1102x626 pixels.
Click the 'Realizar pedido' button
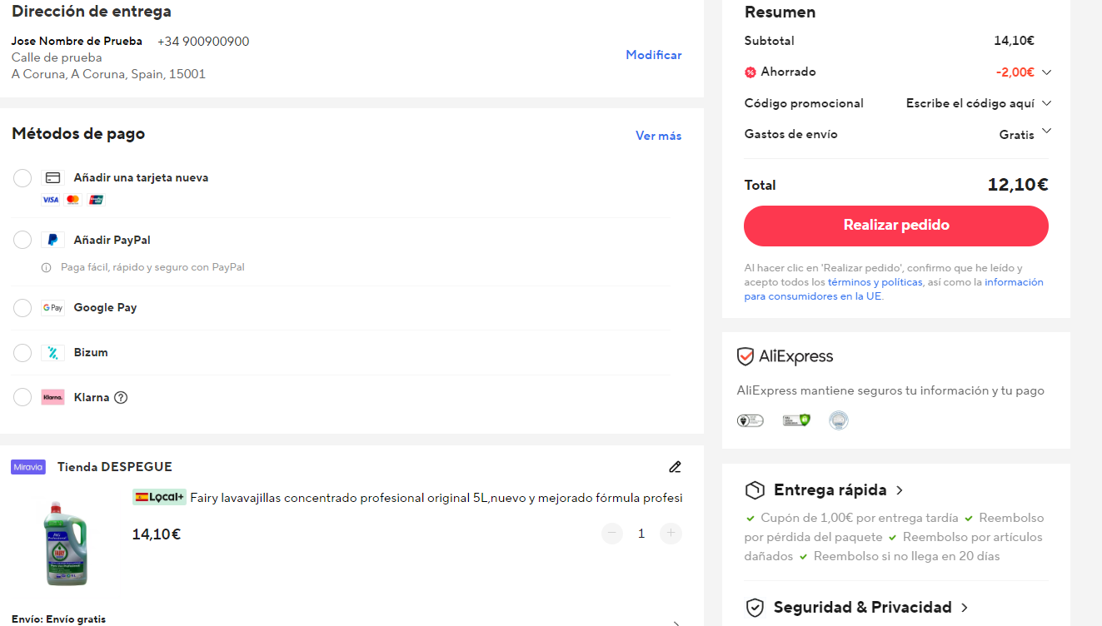click(x=896, y=226)
